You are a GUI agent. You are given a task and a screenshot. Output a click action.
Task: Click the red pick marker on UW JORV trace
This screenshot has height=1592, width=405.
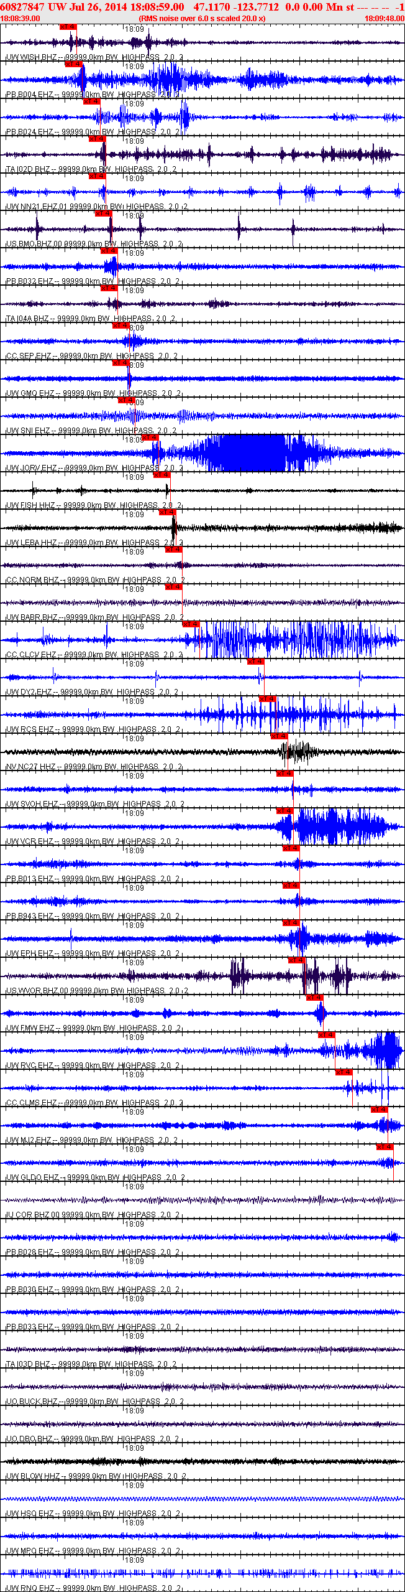[x=150, y=438]
